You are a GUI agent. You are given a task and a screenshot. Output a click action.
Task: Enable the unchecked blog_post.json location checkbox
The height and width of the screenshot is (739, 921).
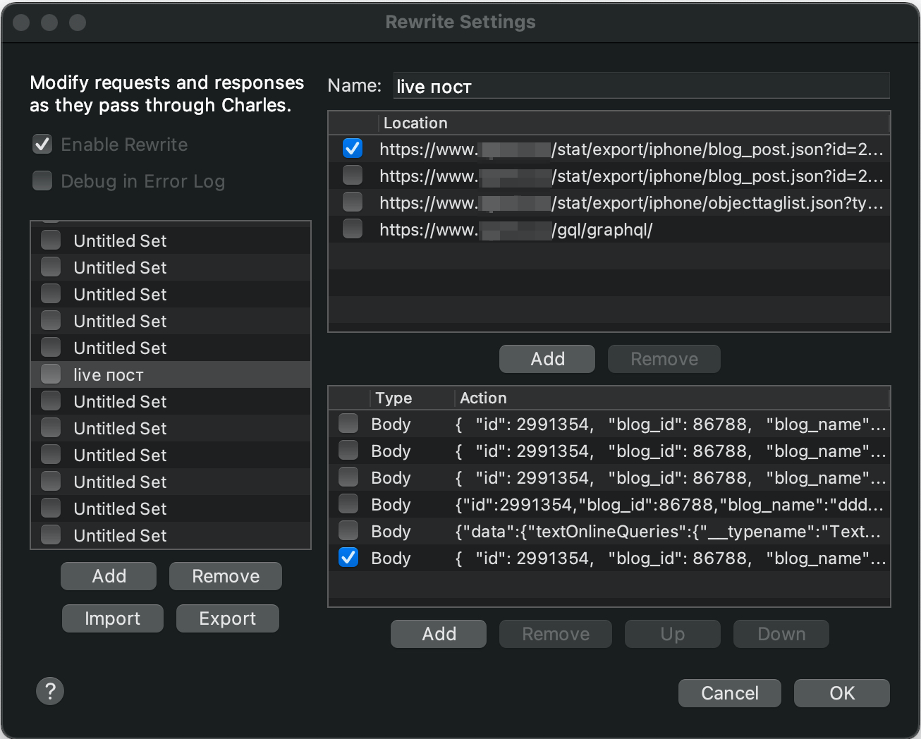coord(353,175)
